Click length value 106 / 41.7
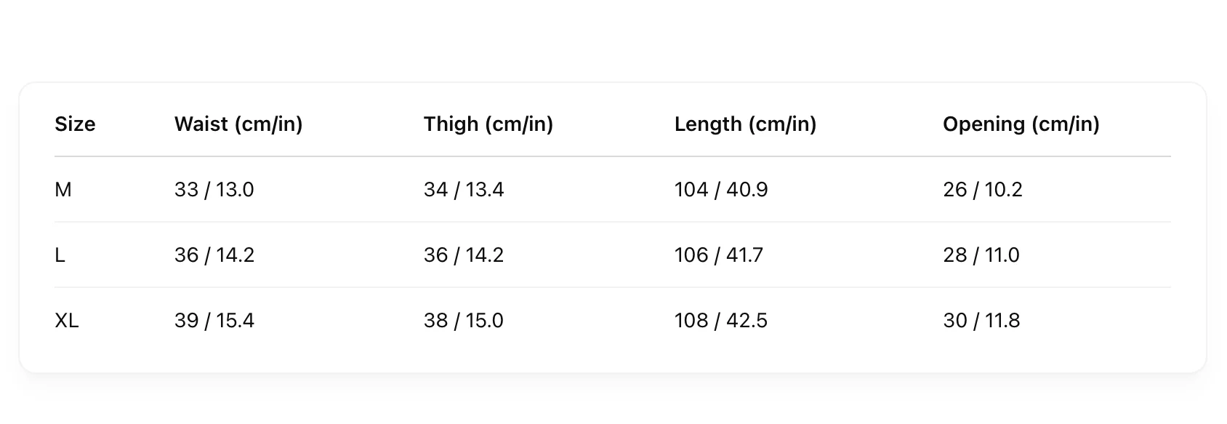Image resolution: width=1227 pixels, height=424 pixels. [719, 255]
